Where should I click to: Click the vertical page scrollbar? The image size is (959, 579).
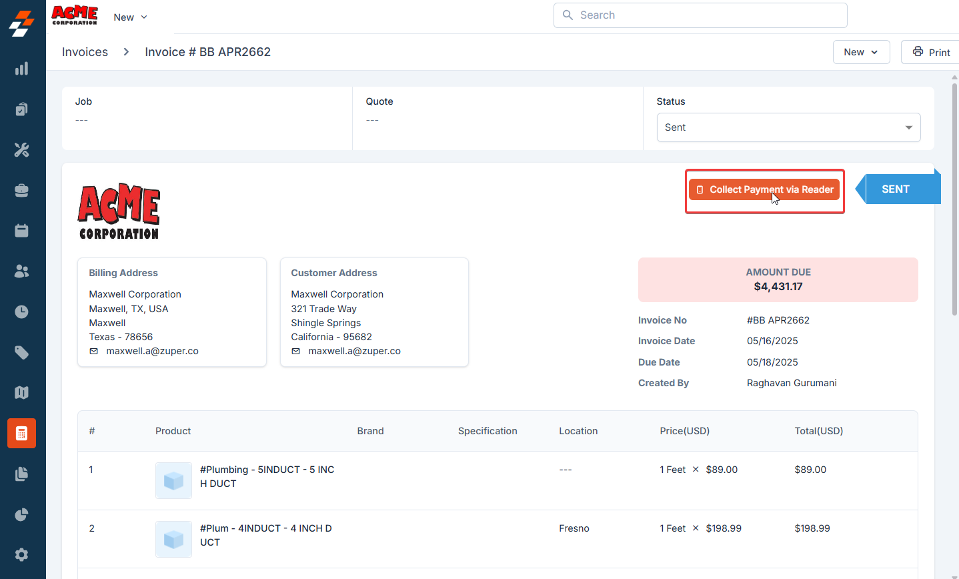tap(954, 199)
